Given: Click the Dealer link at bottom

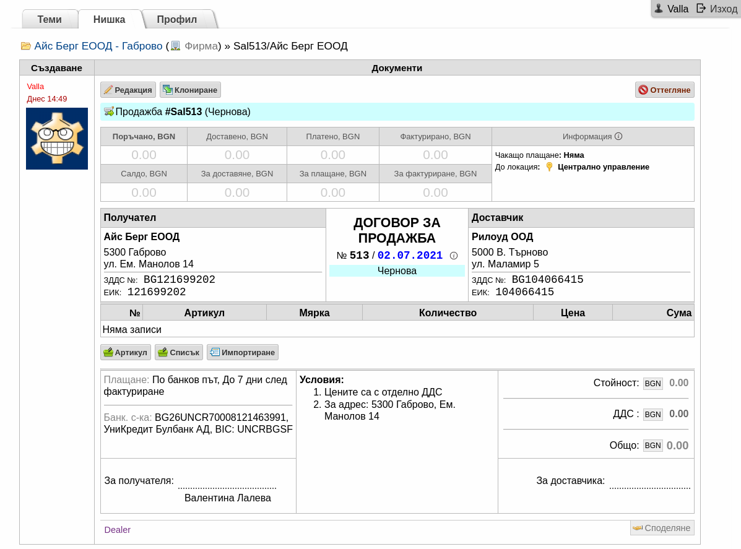Looking at the screenshot, I should point(117,530).
